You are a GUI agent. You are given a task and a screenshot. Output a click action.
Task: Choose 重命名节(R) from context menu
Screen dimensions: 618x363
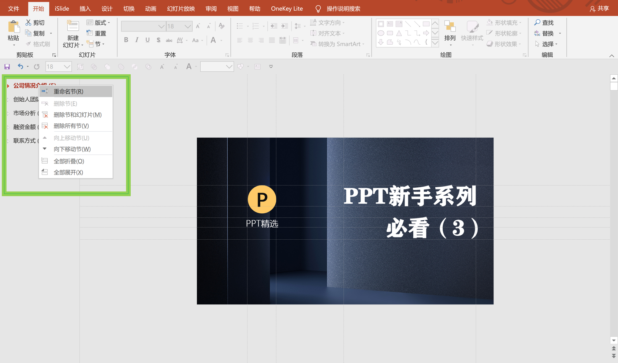tap(76, 91)
